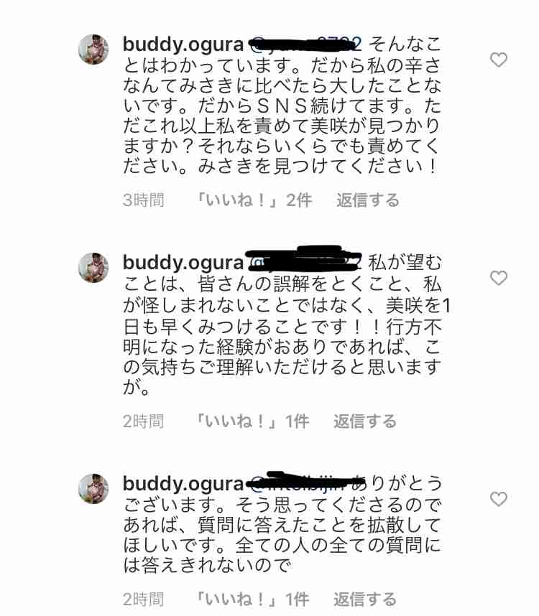539x616 pixels.
Task: Like the comment starting with ありがとうございます
Action: click(499, 499)
